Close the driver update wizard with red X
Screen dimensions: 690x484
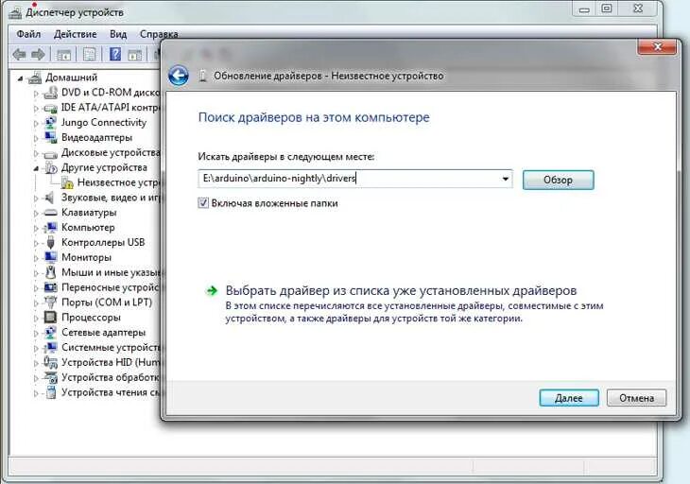[657, 46]
